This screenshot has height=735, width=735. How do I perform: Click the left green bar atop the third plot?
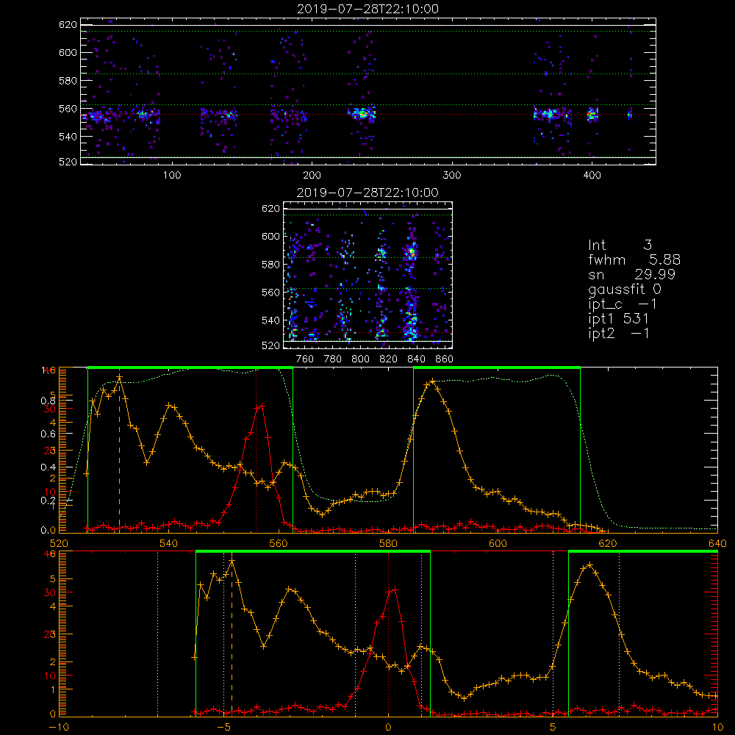click(190, 368)
